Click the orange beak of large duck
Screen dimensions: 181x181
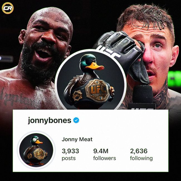[x=95, y=66]
